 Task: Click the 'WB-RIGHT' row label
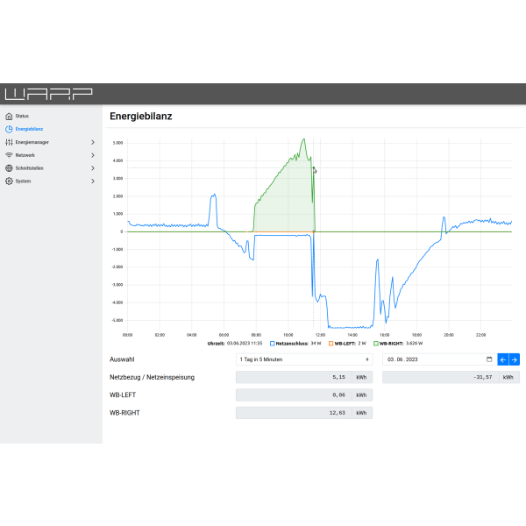pos(124,413)
